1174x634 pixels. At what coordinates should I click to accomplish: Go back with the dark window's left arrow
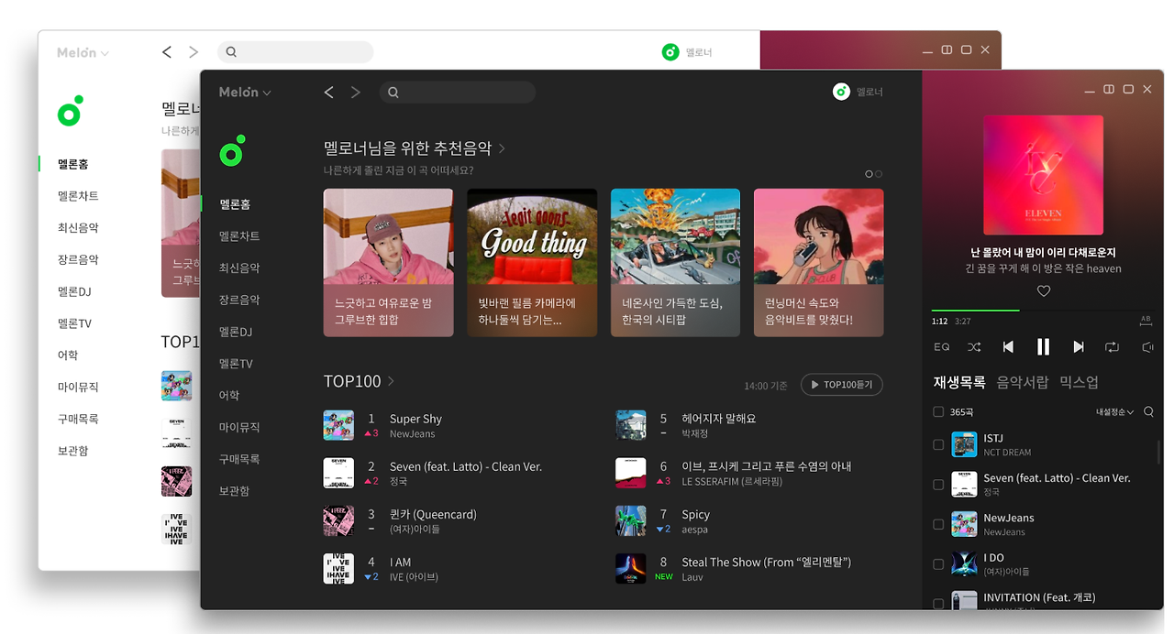pos(329,93)
